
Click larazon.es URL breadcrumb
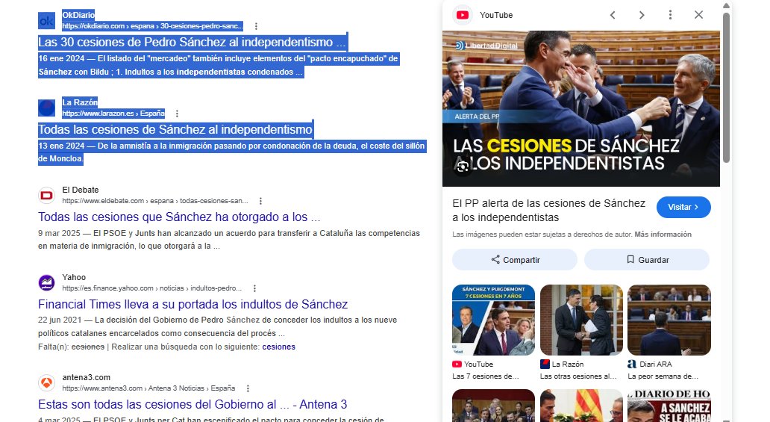(x=113, y=114)
